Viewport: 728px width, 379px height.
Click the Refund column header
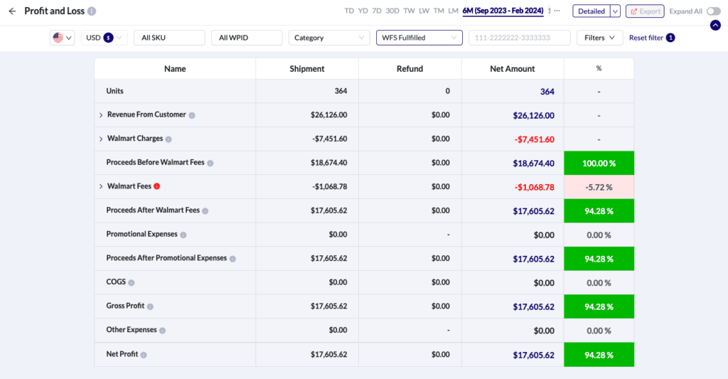410,69
